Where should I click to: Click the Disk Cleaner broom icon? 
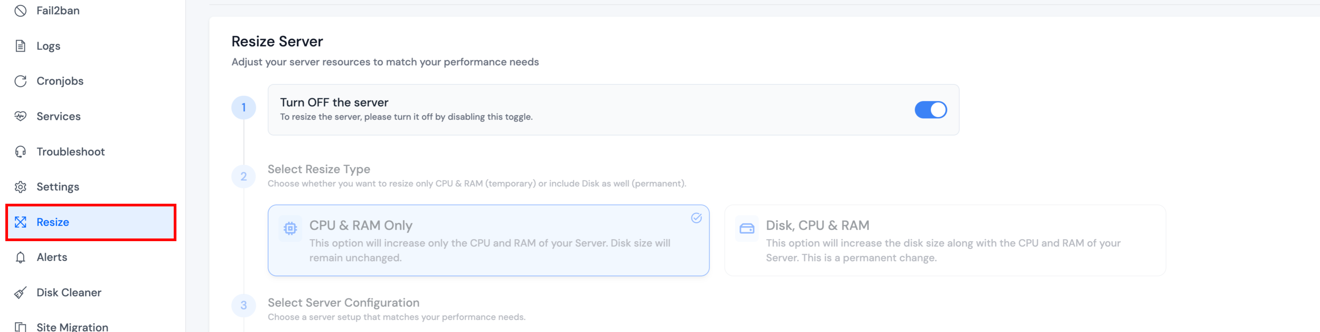tap(20, 293)
